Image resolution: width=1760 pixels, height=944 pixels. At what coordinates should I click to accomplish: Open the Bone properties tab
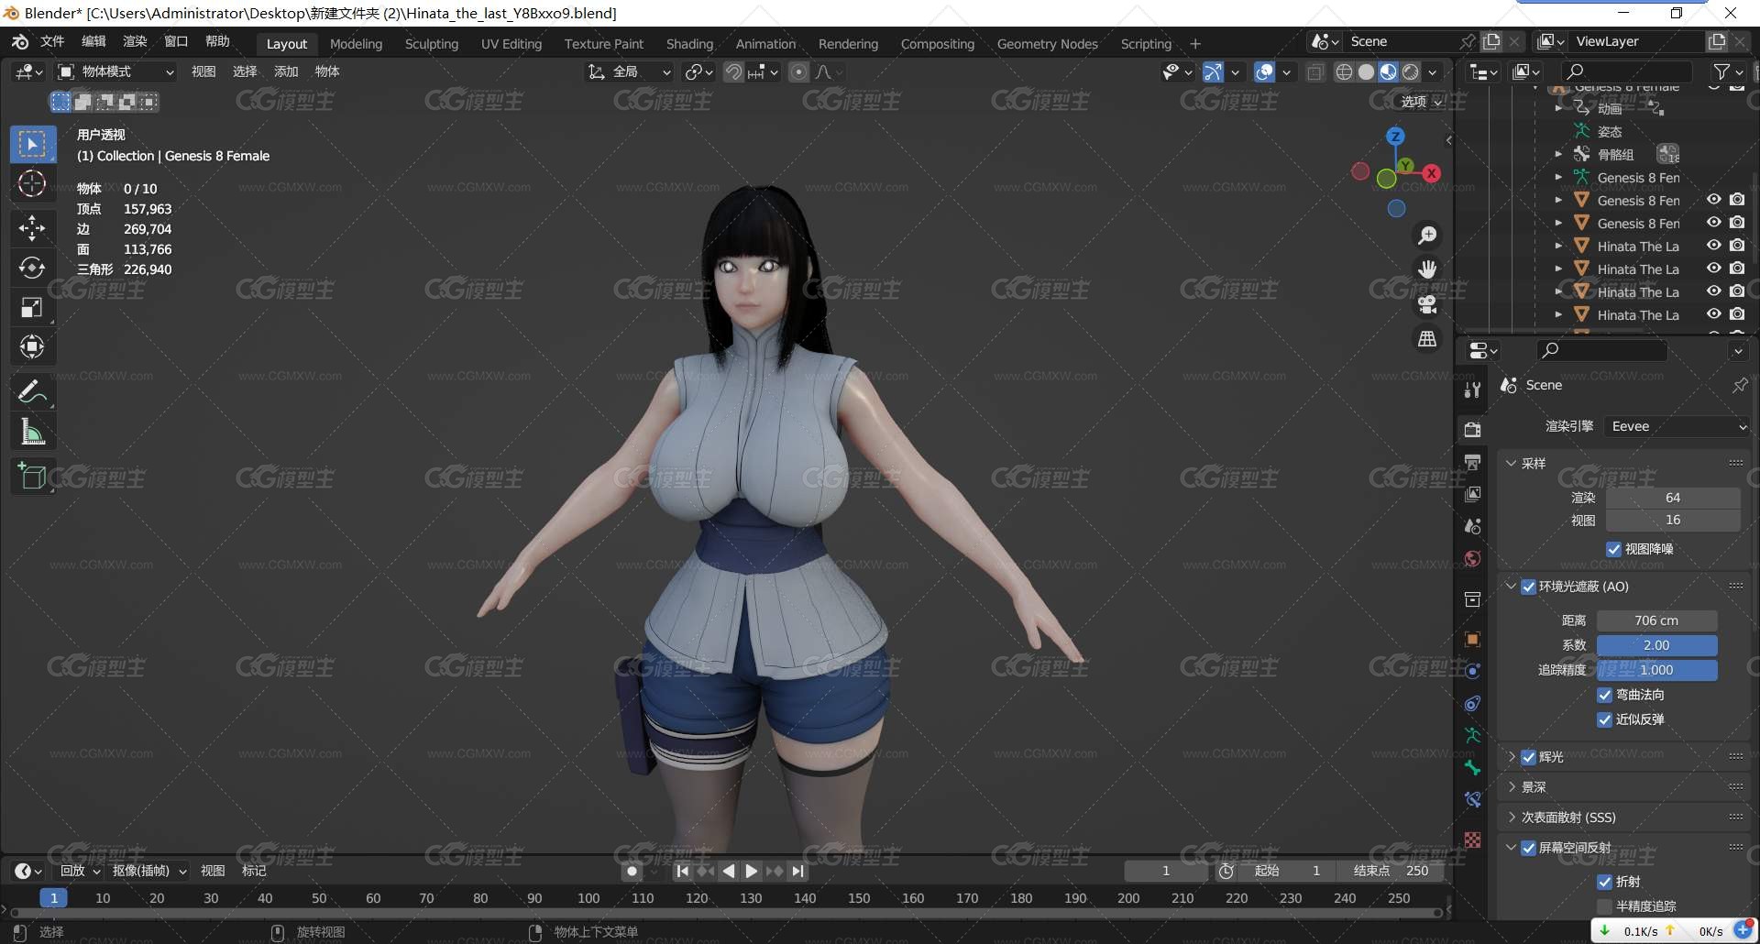pyautogui.click(x=1472, y=767)
